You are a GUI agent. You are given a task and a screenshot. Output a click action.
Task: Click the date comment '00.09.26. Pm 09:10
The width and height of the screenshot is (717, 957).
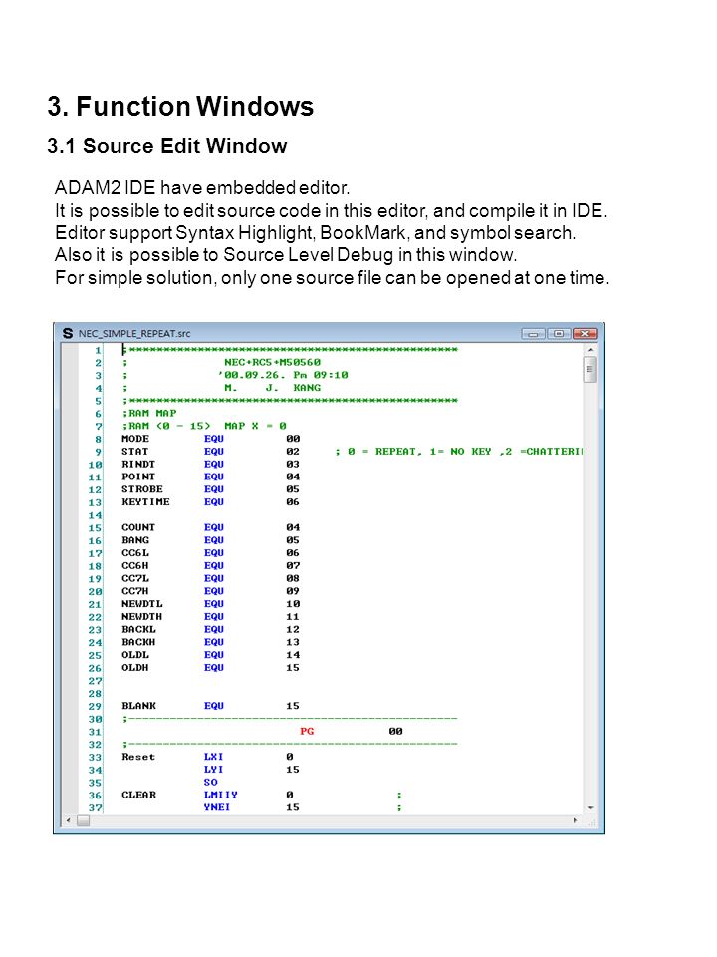[x=283, y=376]
